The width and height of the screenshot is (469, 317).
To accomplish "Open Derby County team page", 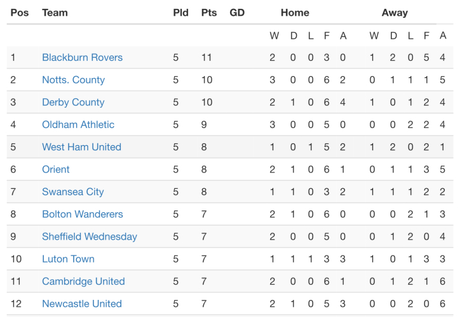I will (73, 102).
